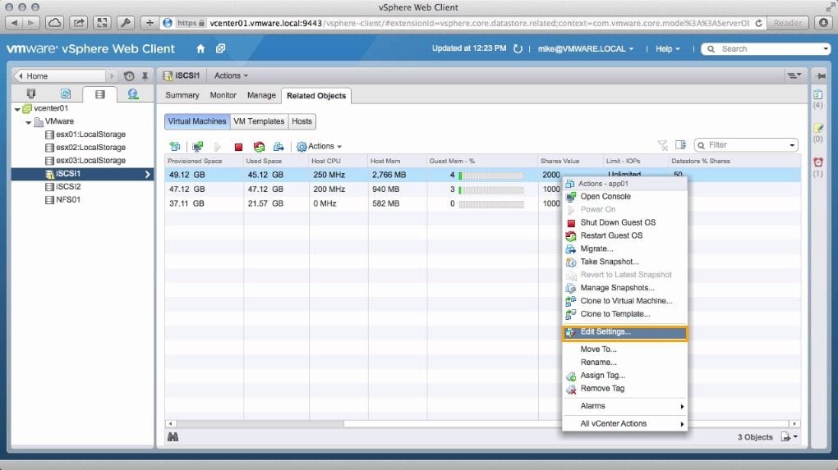
Task: Open the recent tasks sidebar icon
Action: (x=817, y=94)
